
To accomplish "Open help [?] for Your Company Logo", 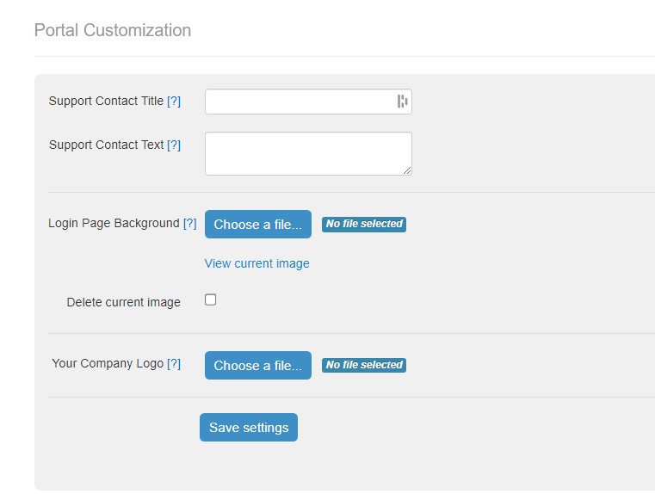I will (x=174, y=364).
